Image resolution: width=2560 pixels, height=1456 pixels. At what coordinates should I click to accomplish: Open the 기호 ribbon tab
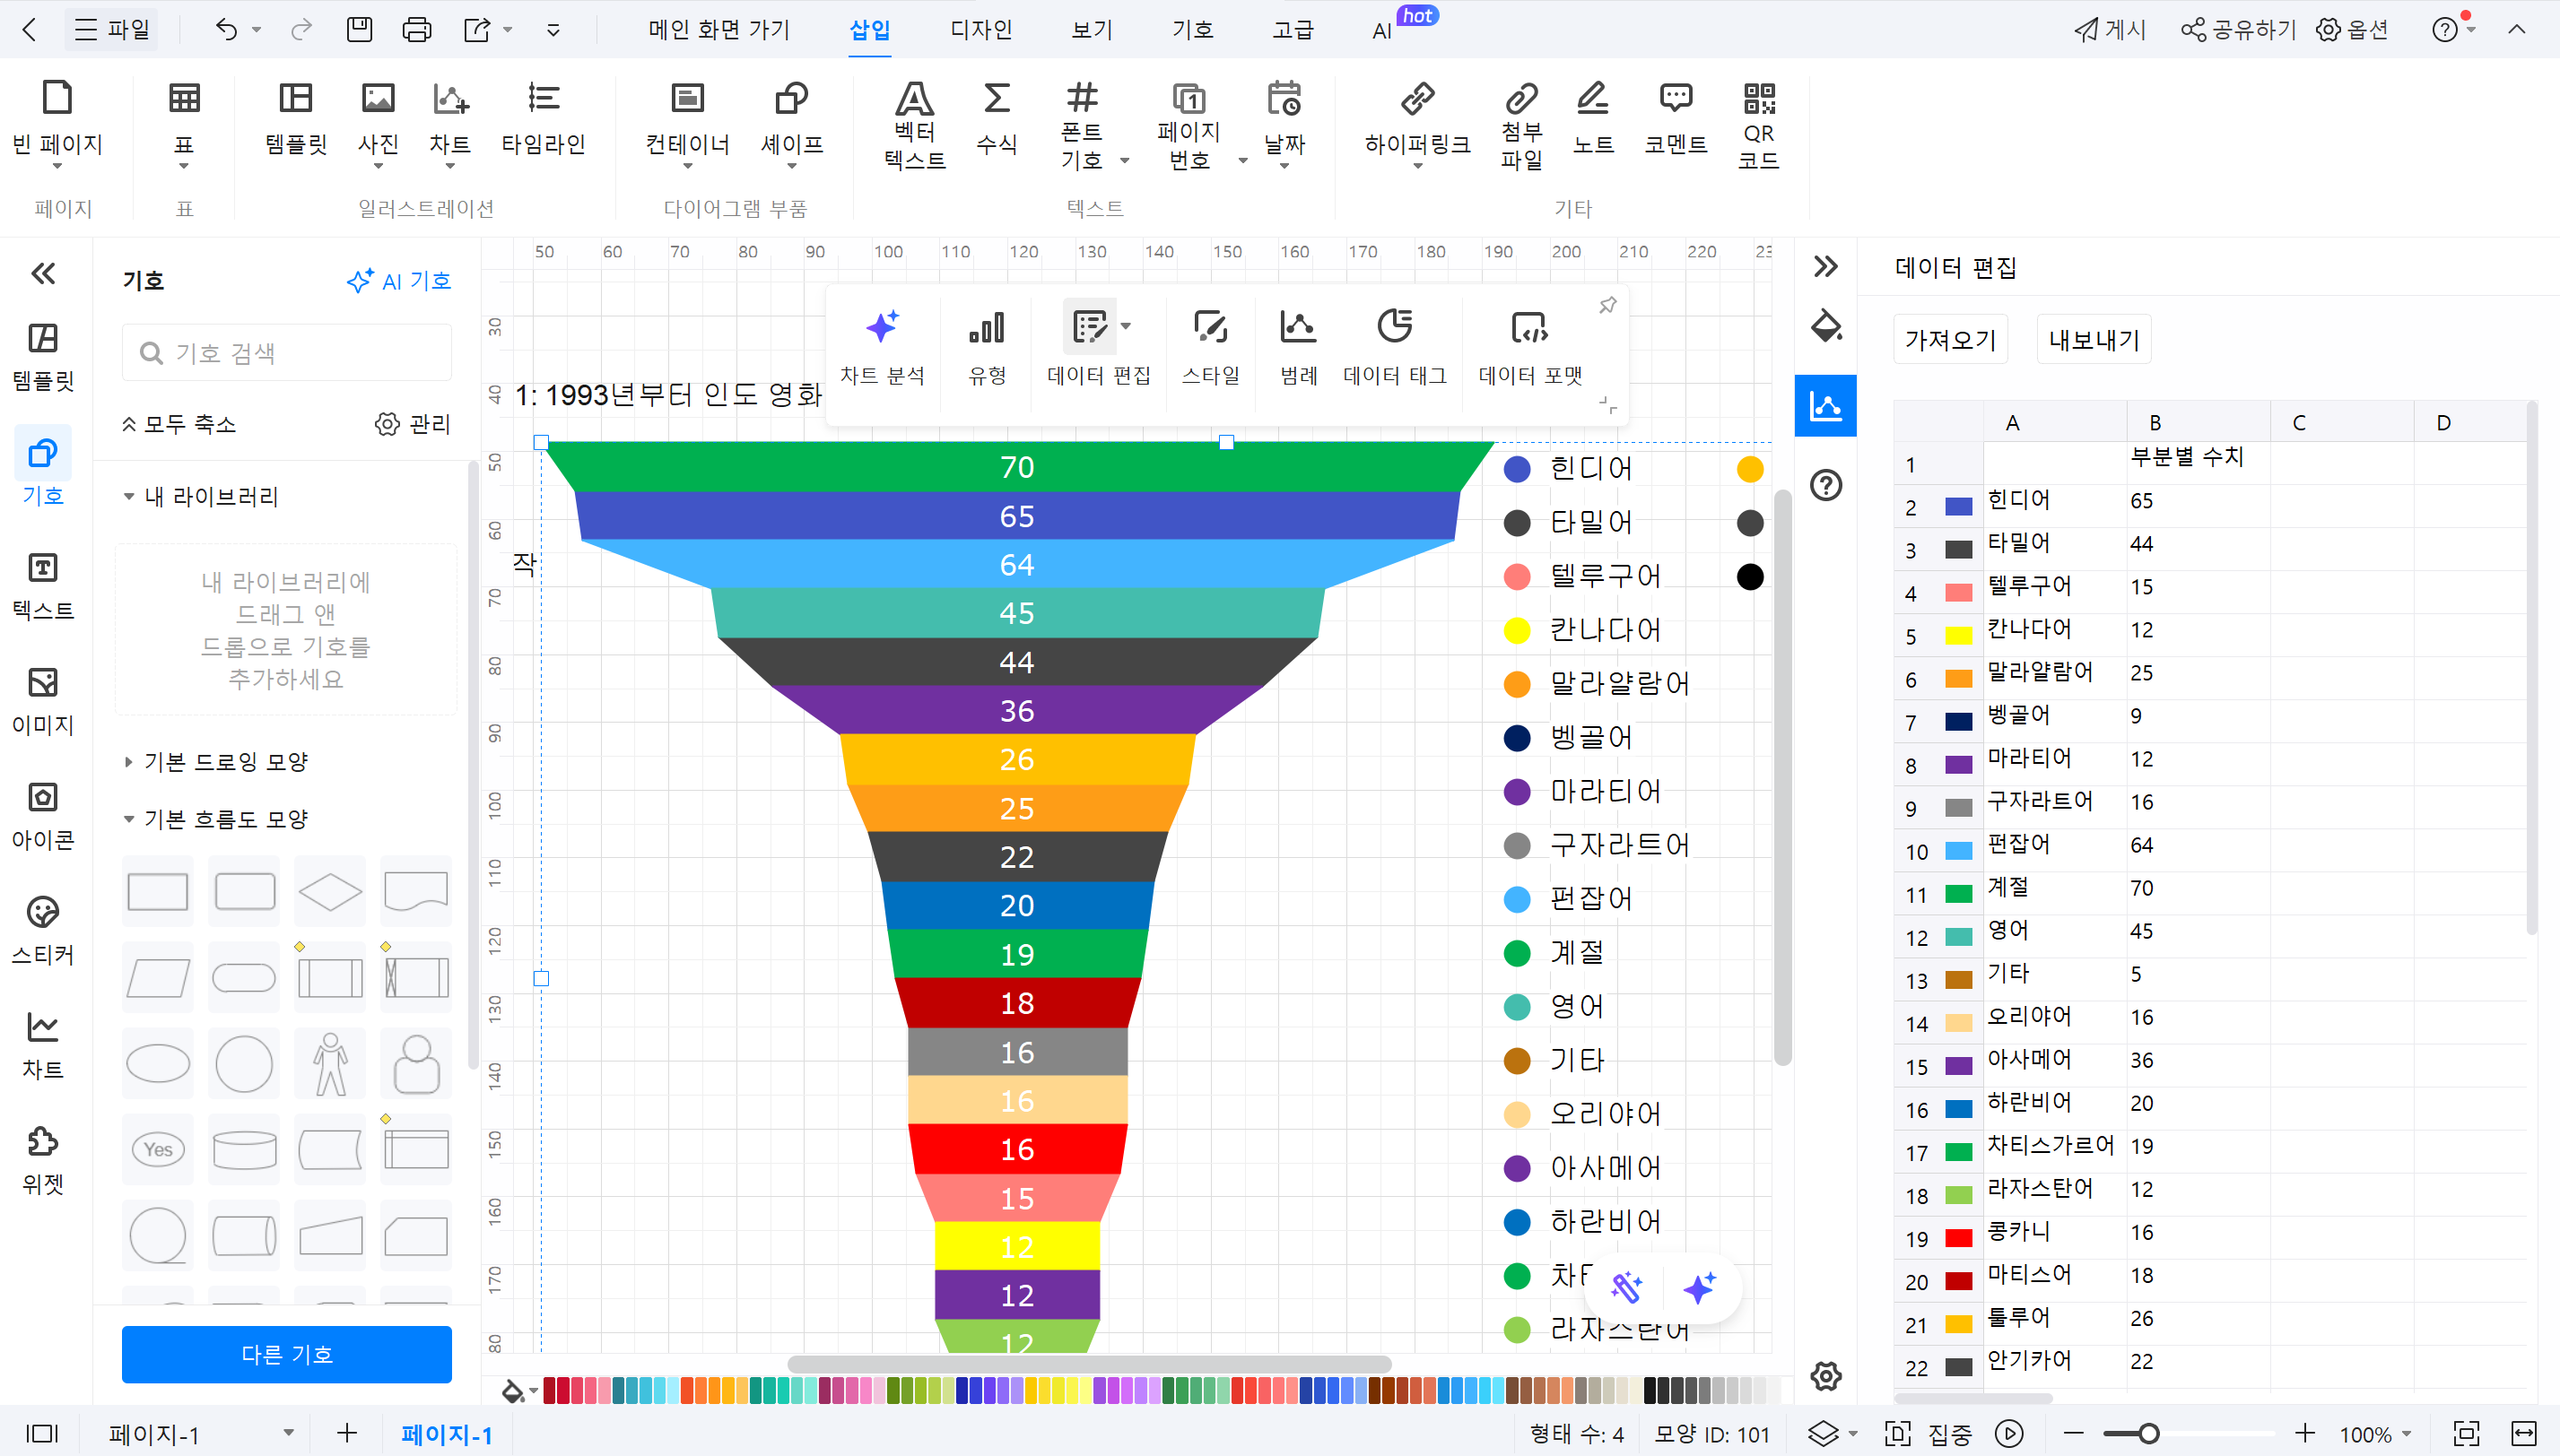coord(1192,30)
